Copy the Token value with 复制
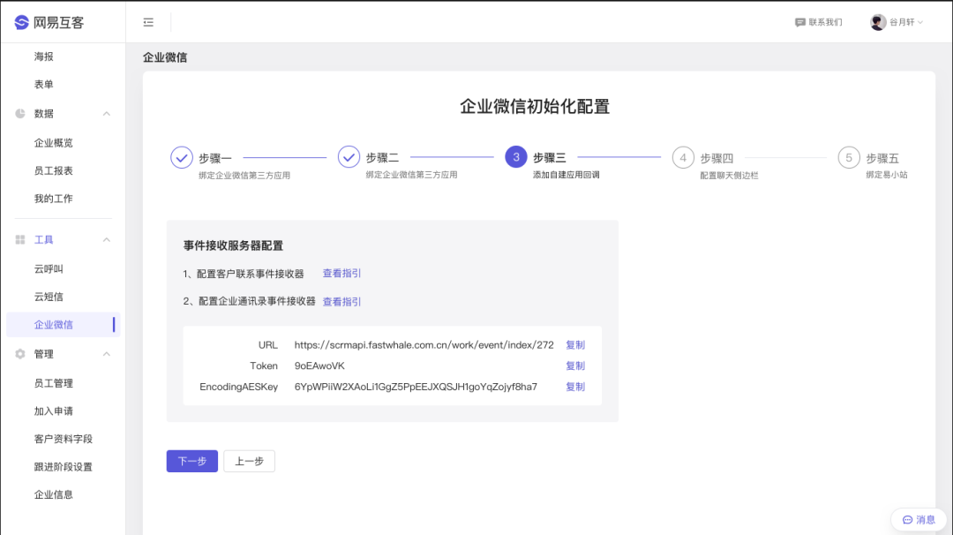 point(575,366)
